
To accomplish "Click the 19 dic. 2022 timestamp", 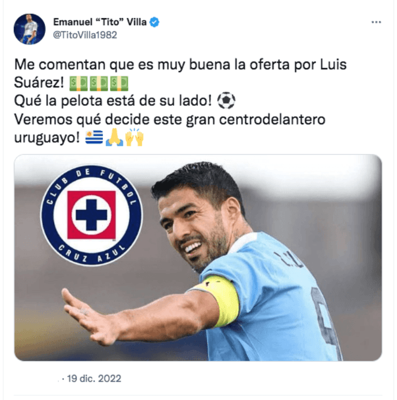I will [94, 379].
